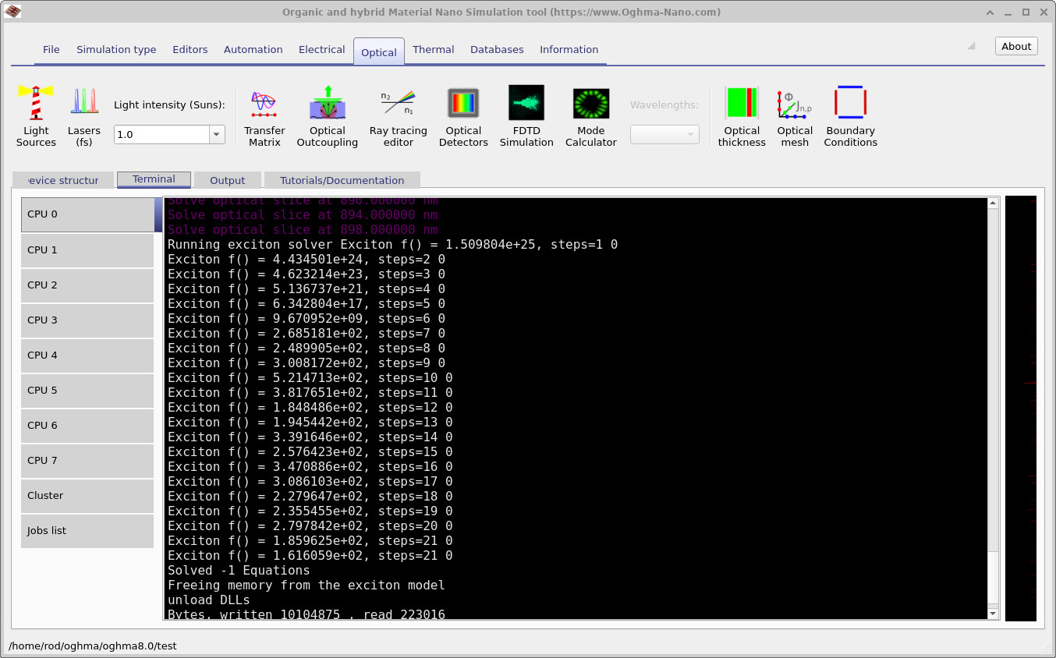Viewport: 1056px width, 658px height.
Task: Select CPU 3 in the terminal list
Action: coord(87,320)
